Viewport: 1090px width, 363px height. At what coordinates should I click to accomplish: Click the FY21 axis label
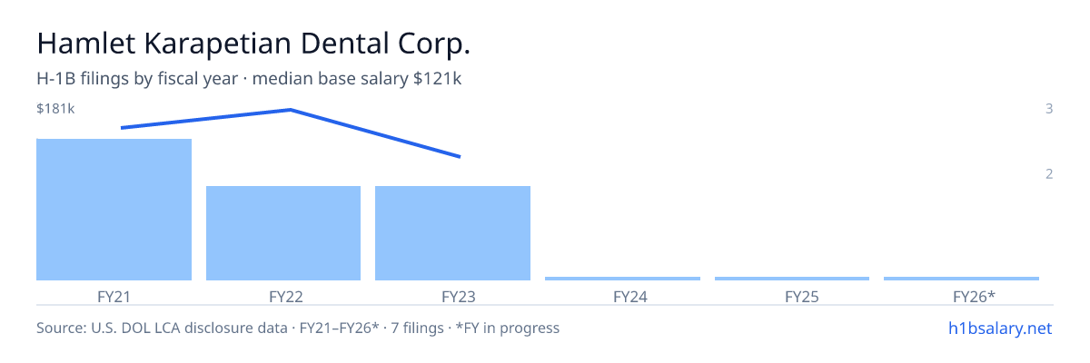(x=114, y=296)
